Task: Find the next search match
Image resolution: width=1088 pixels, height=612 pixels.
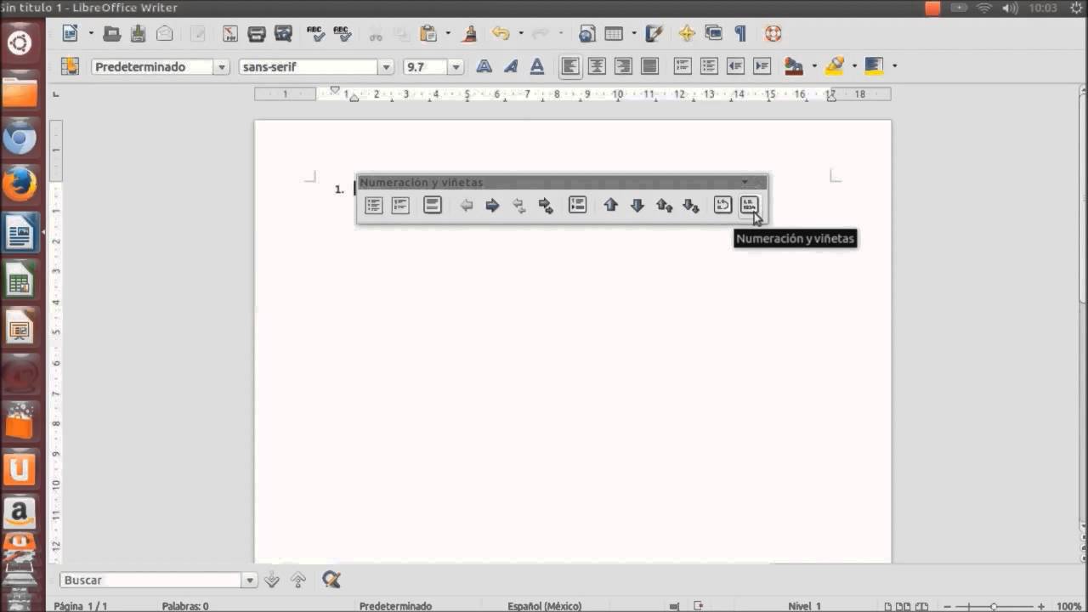Action: click(272, 580)
